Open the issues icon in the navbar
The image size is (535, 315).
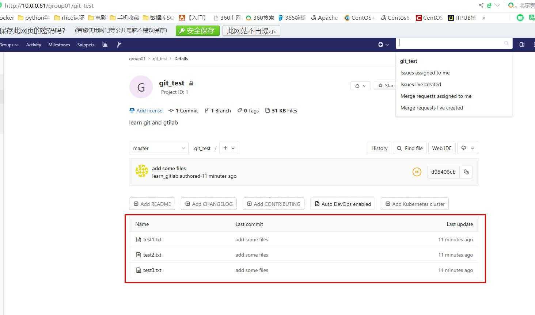[x=522, y=45]
